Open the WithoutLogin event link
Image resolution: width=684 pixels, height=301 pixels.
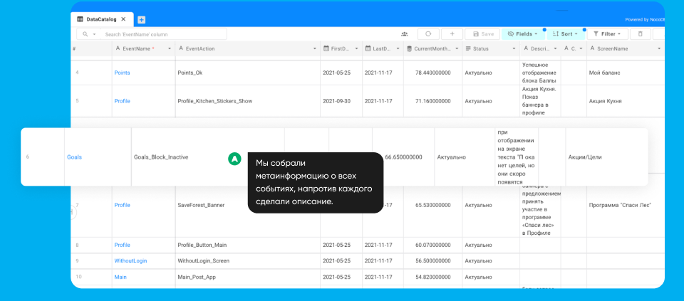tap(130, 260)
